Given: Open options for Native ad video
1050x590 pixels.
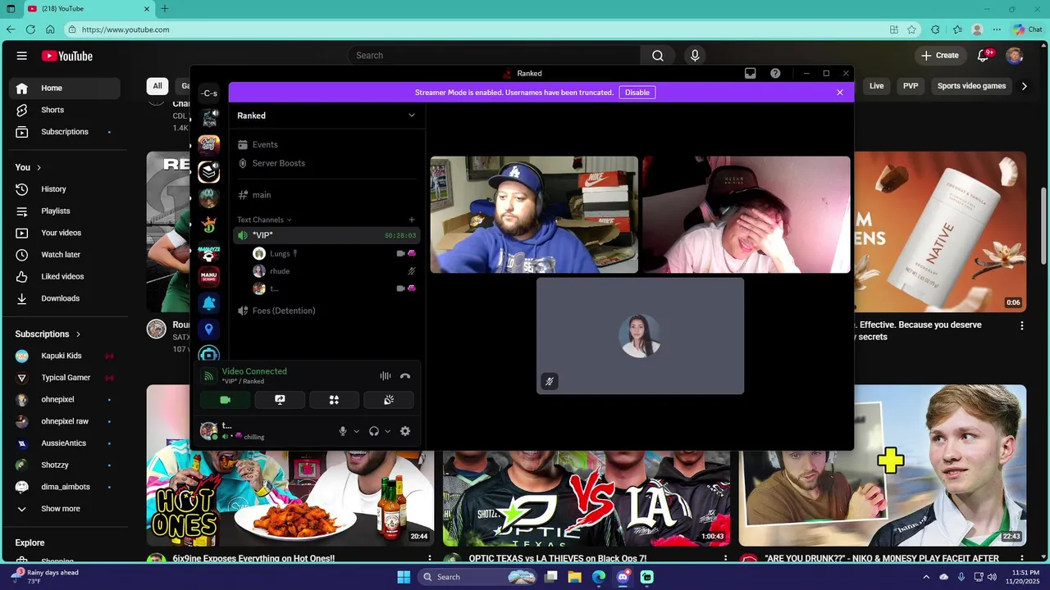Looking at the screenshot, I should [1022, 326].
